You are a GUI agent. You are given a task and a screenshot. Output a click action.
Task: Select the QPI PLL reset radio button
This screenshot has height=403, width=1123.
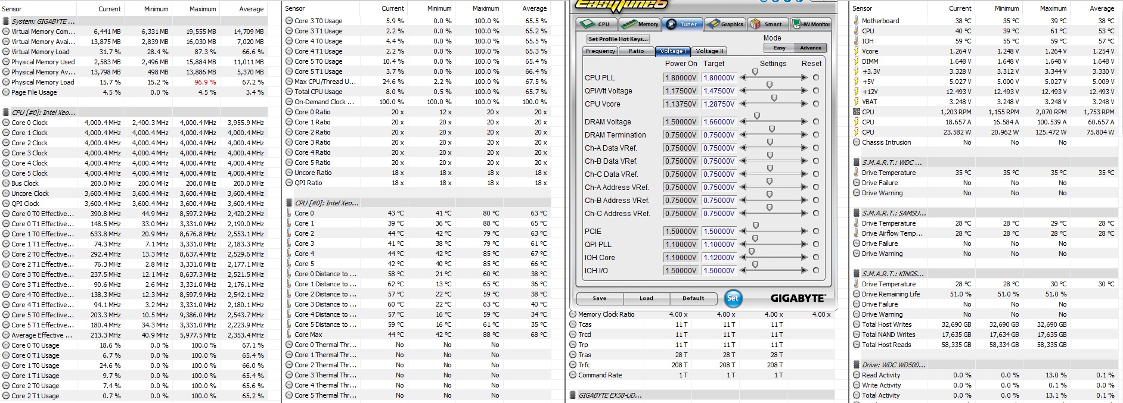tap(816, 244)
